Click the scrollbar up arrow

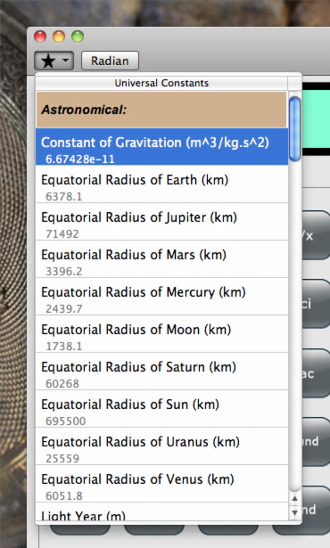click(x=295, y=499)
